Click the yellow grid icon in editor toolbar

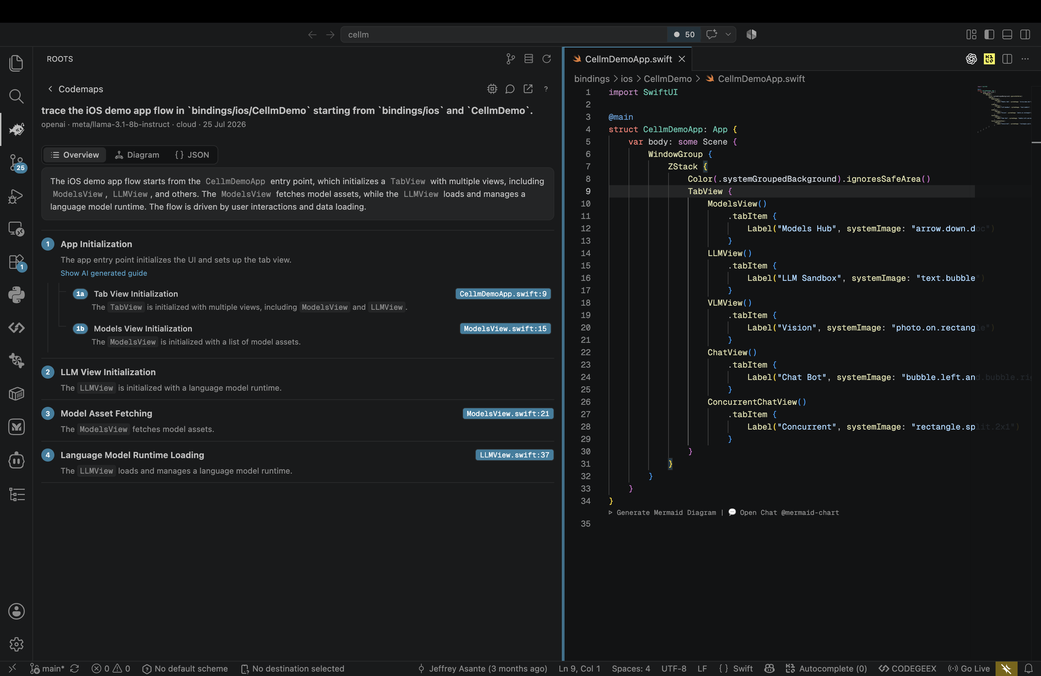point(989,59)
